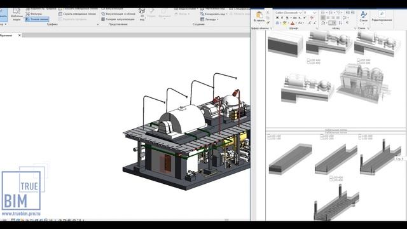407x229 pixels.
Task: Apply strikethrough in Word font group
Action: [x=294, y=18]
